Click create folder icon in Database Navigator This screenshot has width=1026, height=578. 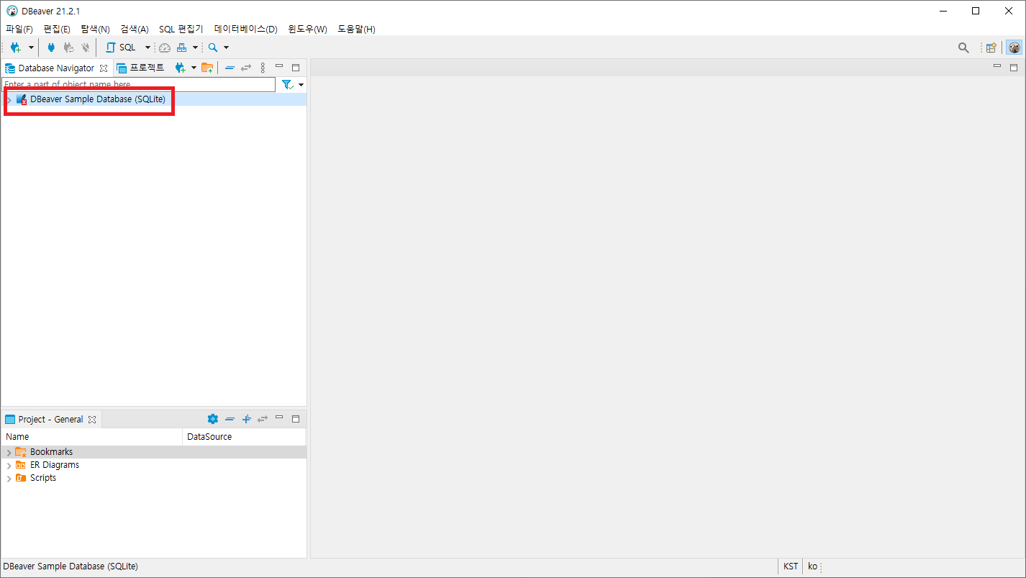tap(207, 68)
